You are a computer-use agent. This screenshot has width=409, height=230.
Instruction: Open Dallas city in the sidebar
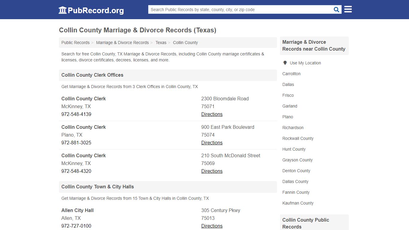(288, 84)
